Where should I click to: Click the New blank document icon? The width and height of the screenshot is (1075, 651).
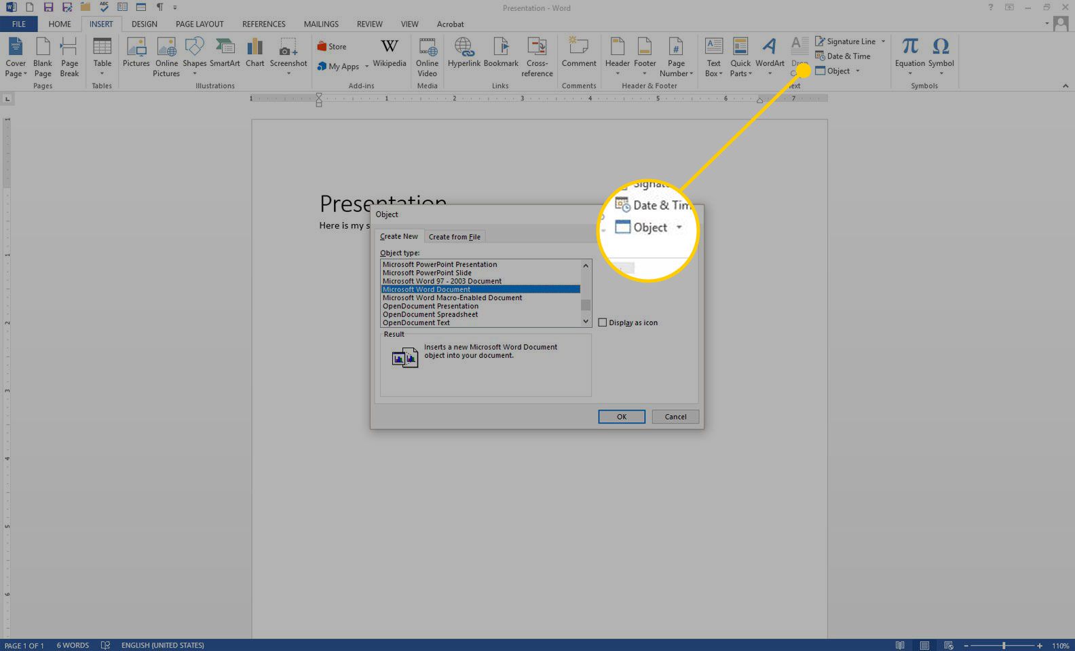point(29,7)
